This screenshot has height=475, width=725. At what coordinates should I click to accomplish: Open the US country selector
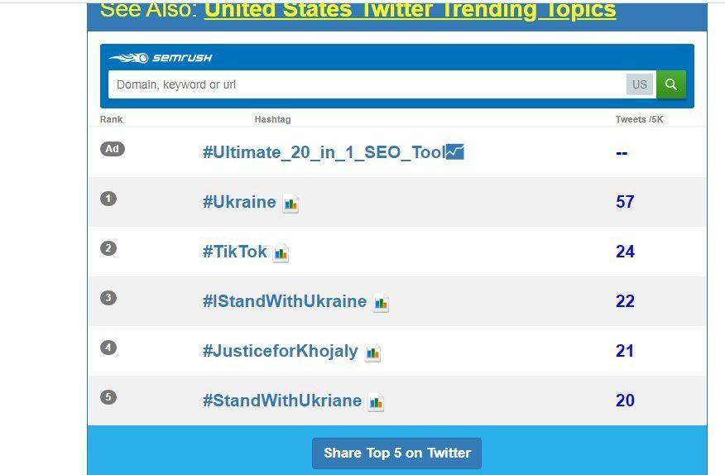point(640,84)
